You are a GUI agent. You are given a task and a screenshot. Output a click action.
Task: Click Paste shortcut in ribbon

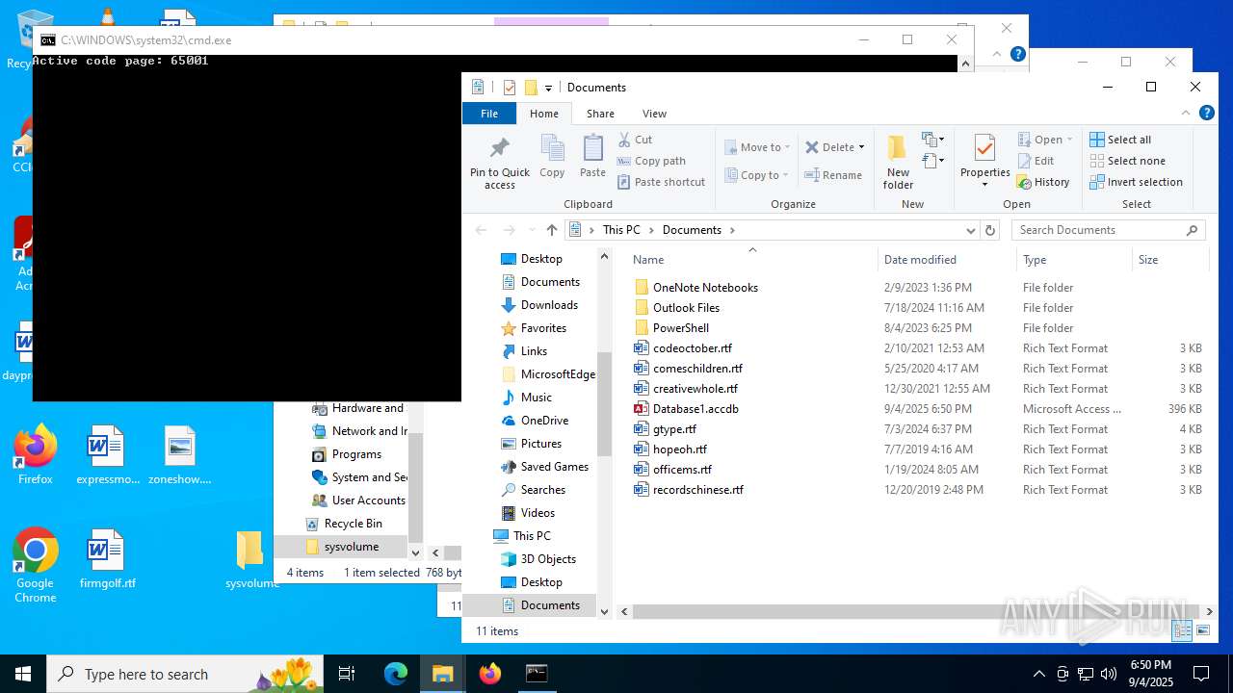(x=661, y=182)
